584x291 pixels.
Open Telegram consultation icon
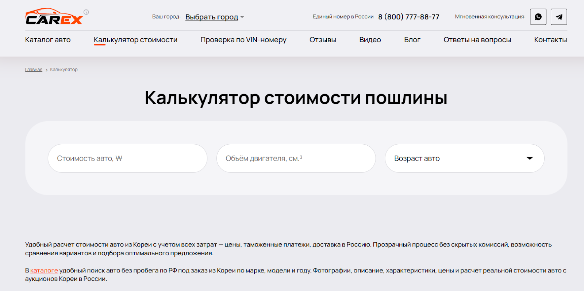(559, 17)
